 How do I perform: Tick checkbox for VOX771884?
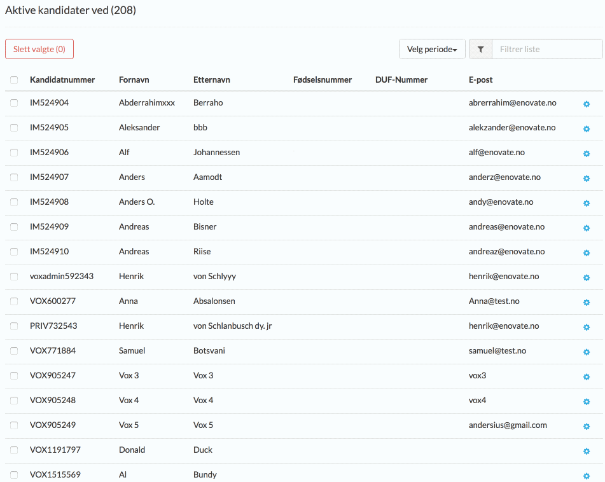[x=14, y=350]
